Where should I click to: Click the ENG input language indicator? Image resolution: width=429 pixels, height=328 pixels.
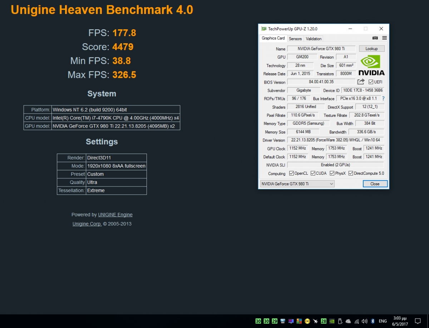point(383,321)
